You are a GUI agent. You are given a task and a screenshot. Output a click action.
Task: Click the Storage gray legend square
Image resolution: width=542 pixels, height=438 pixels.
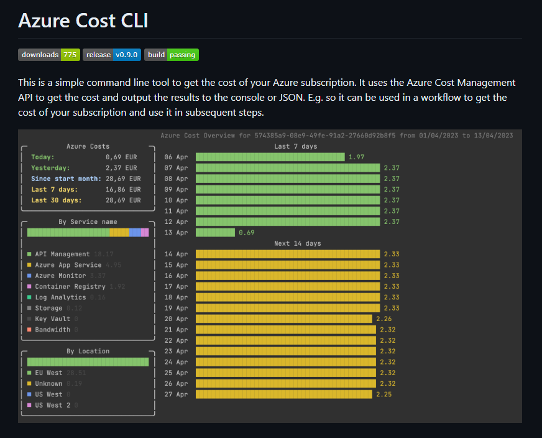(x=29, y=308)
